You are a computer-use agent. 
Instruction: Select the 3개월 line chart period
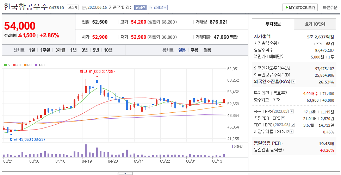pos(60,50)
